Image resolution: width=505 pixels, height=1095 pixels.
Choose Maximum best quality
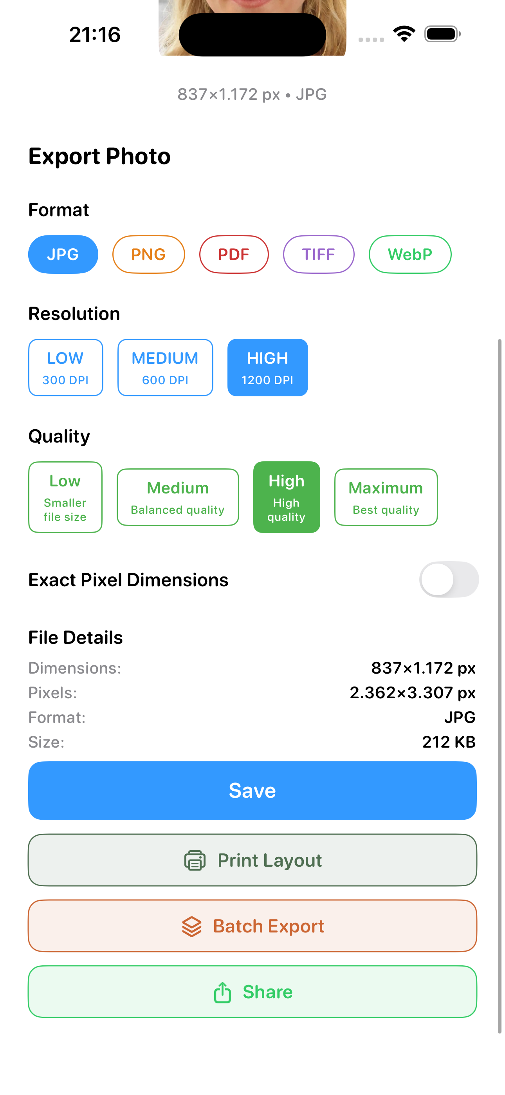tap(386, 497)
